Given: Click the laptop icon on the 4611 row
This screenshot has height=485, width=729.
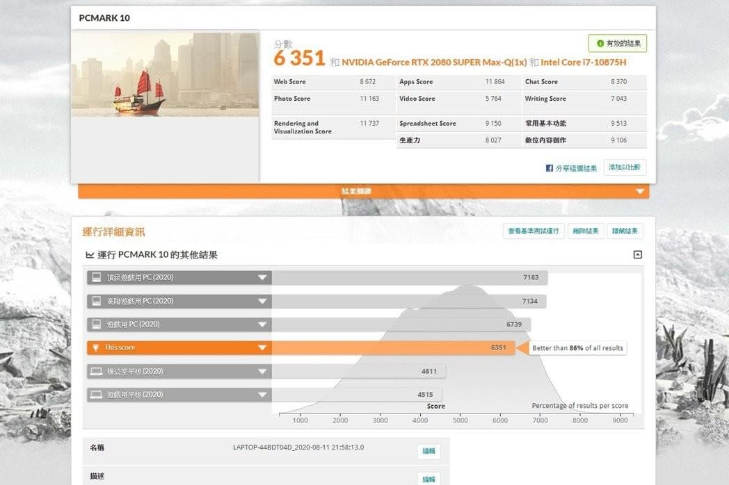Looking at the screenshot, I should (x=96, y=371).
